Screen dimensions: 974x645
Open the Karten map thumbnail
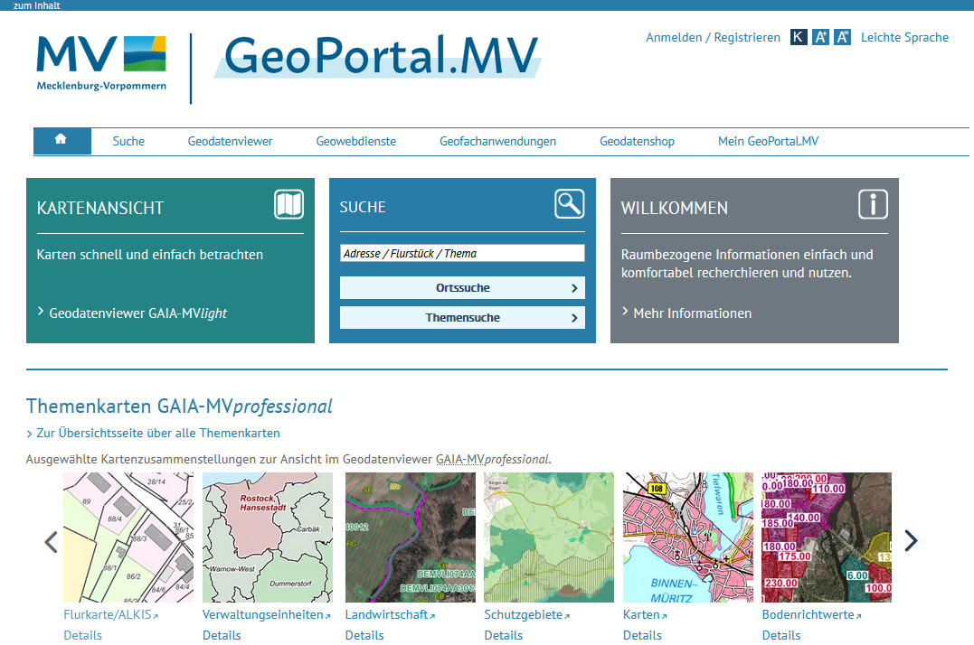(687, 537)
